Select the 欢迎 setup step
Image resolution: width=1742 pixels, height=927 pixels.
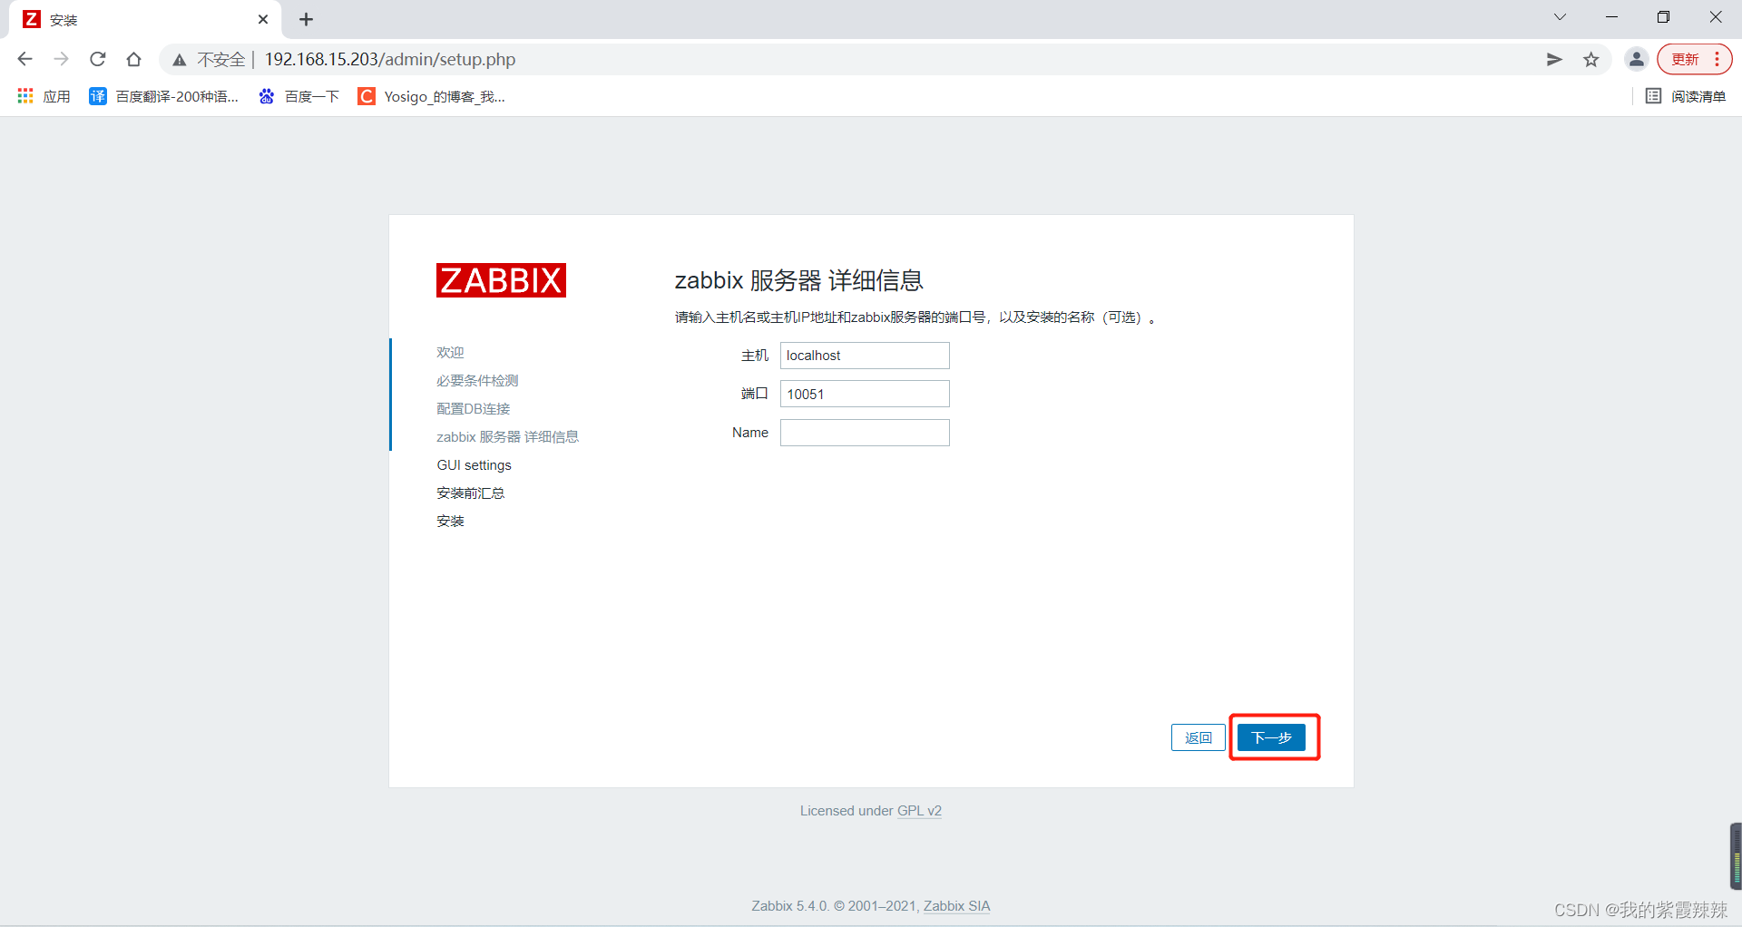450,352
